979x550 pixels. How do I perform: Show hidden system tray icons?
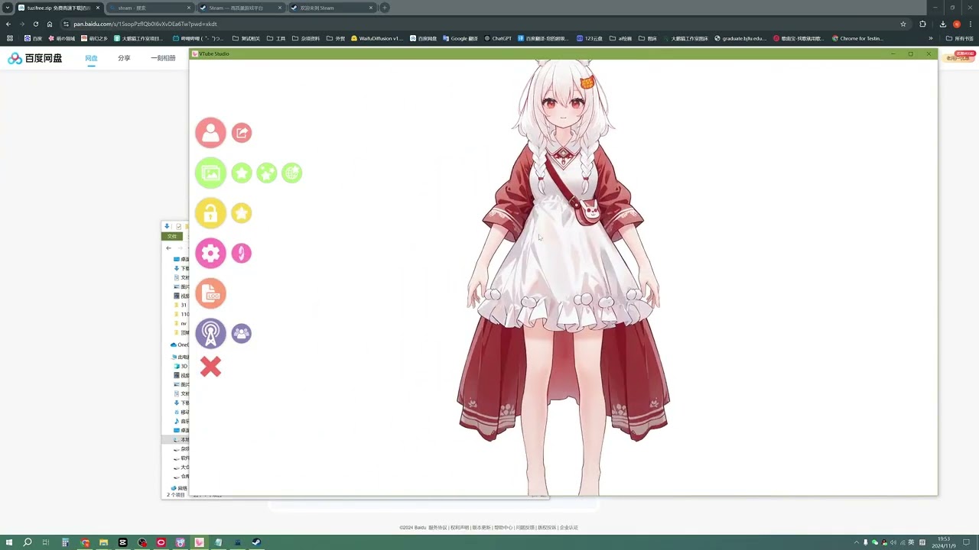pyautogui.click(x=856, y=542)
